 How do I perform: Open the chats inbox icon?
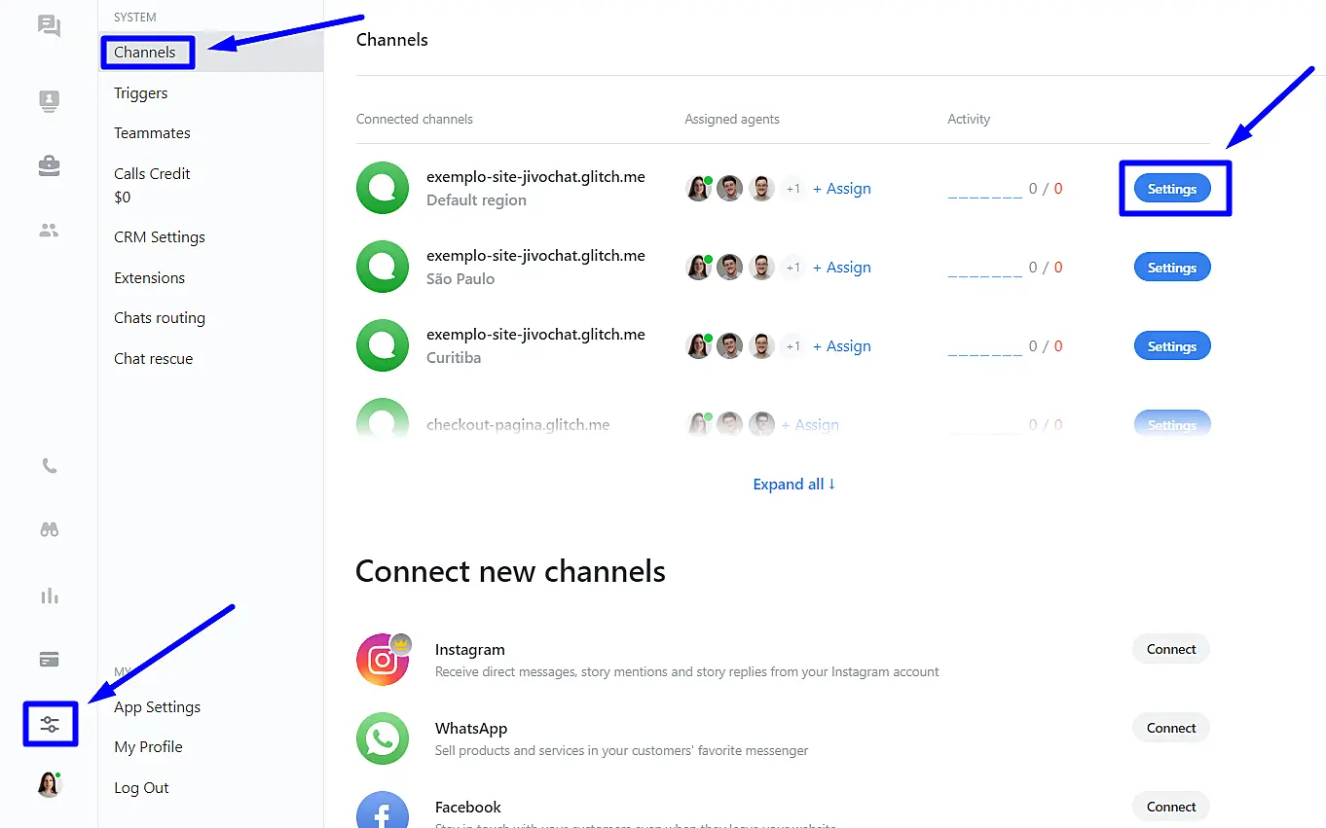(49, 26)
